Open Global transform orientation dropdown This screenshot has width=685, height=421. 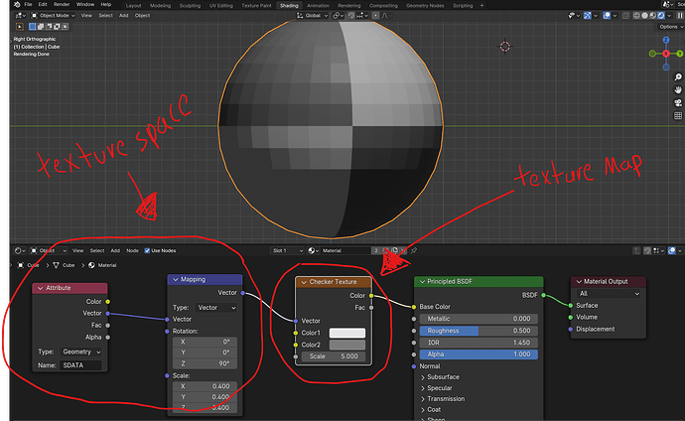pos(313,15)
